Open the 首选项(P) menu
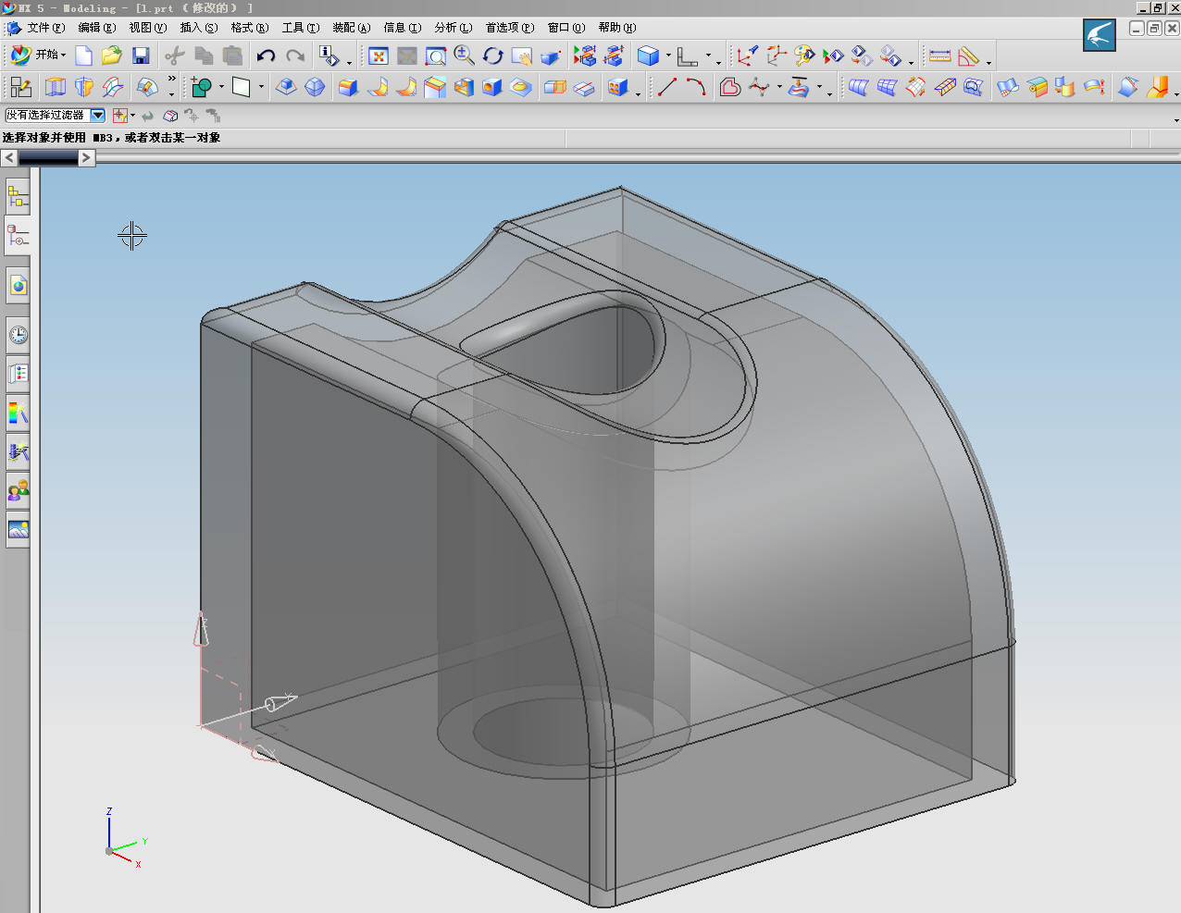Image resolution: width=1181 pixels, height=913 pixels. [x=510, y=28]
